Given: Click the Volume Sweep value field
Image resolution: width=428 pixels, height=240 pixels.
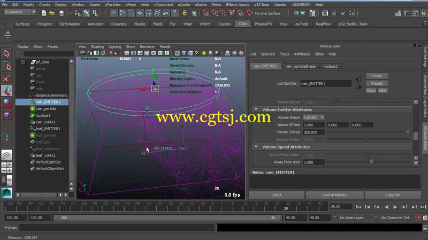Looking at the screenshot, I should pos(314,132).
